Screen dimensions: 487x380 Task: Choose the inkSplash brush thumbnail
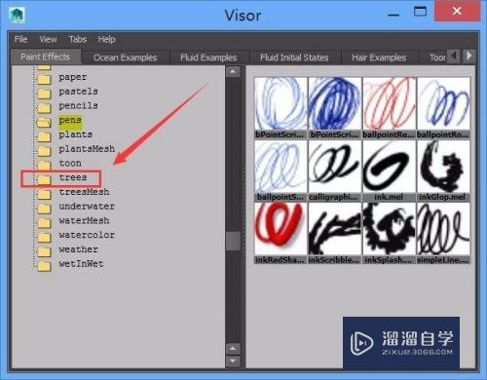(389, 229)
